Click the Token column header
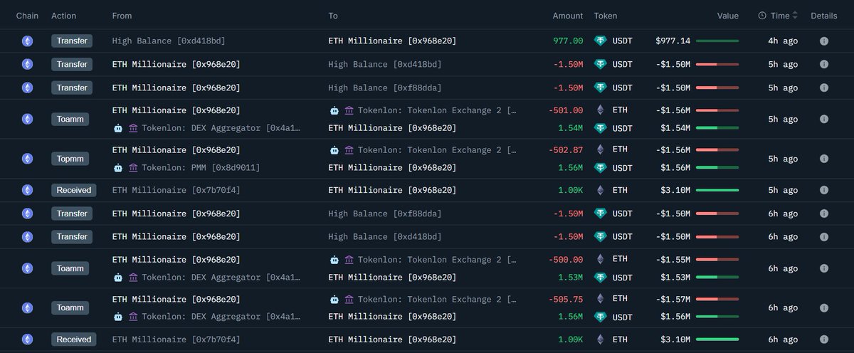 tap(606, 16)
